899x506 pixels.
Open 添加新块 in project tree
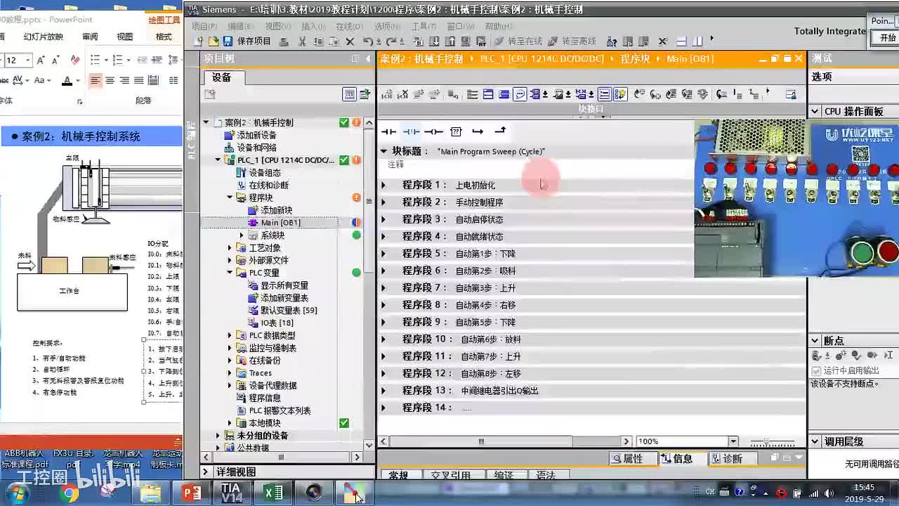point(276,210)
